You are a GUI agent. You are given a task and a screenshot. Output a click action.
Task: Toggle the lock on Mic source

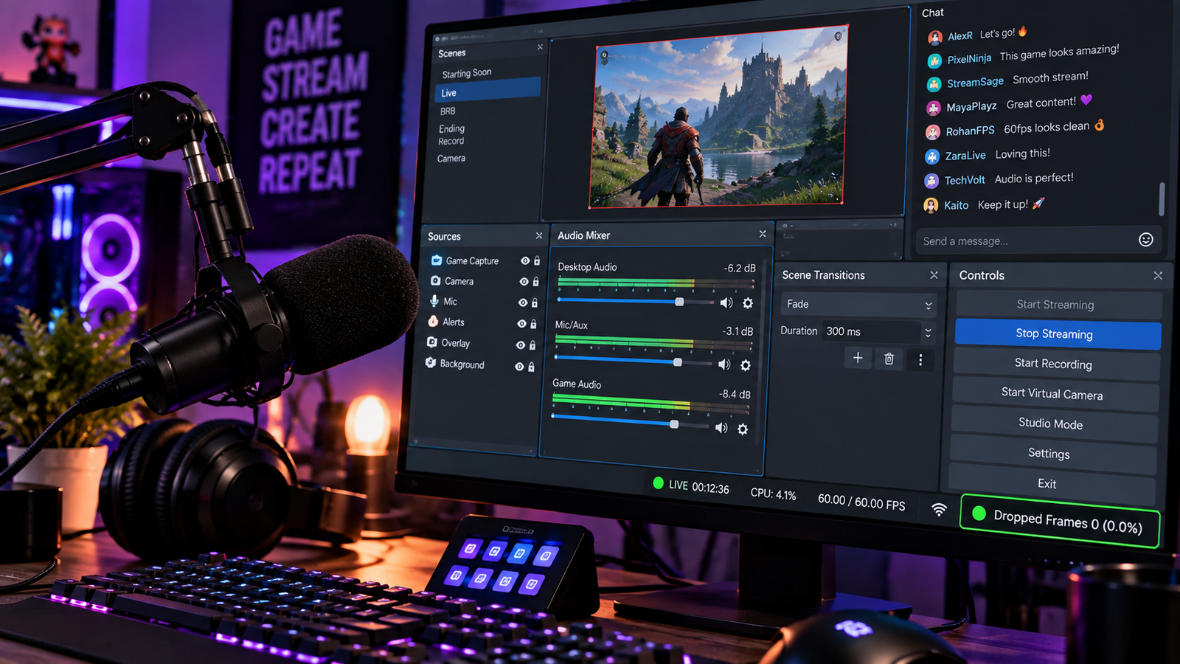(535, 302)
